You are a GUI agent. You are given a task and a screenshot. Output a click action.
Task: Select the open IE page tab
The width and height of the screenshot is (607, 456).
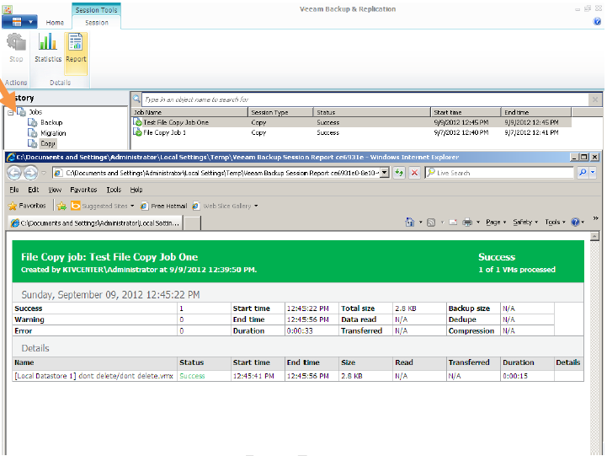coord(95,223)
